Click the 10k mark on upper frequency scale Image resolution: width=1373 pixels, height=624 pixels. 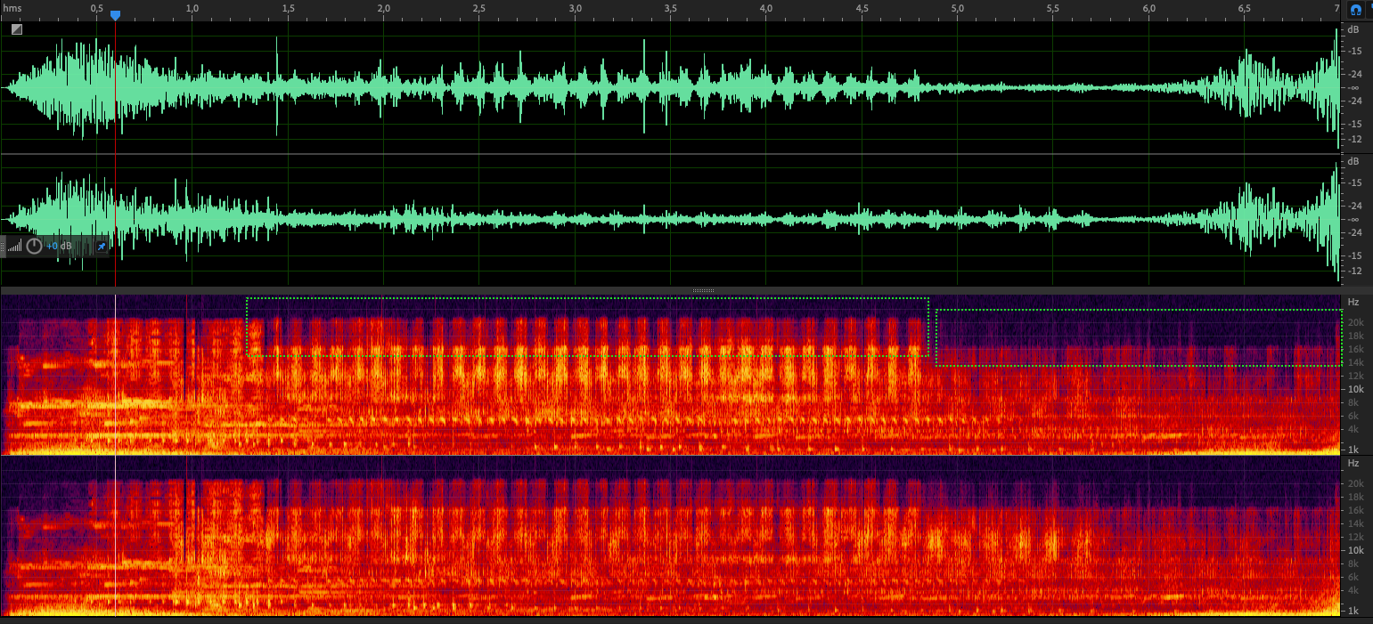coord(1353,390)
